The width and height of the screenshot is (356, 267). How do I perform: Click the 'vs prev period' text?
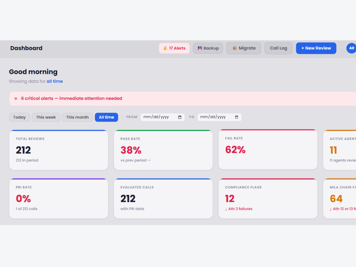(x=133, y=160)
